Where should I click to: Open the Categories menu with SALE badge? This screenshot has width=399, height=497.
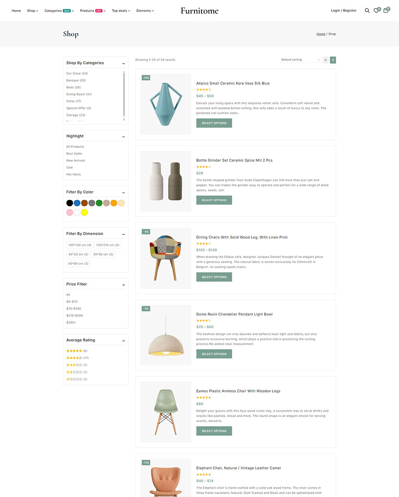click(59, 11)
